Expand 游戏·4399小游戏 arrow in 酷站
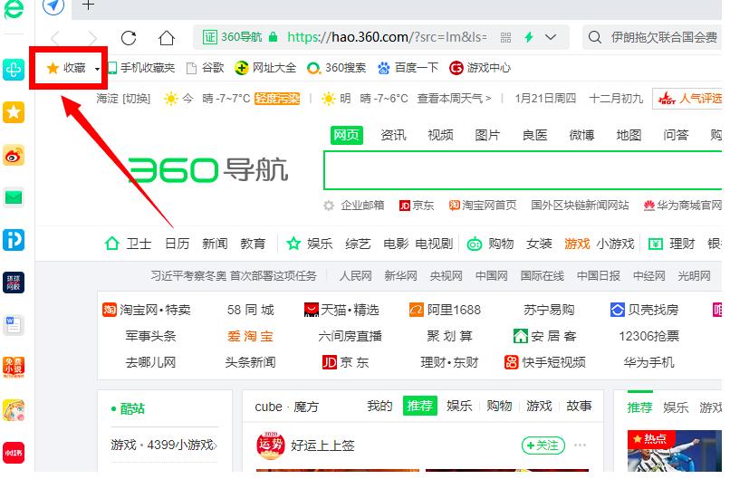 (215, 445)
